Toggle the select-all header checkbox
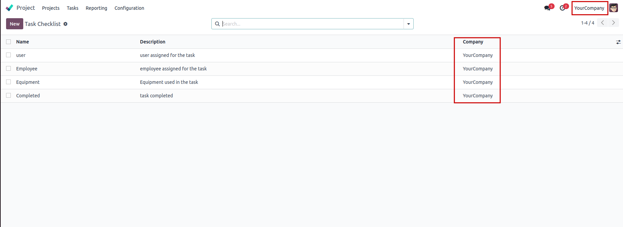 click(8, 42)
